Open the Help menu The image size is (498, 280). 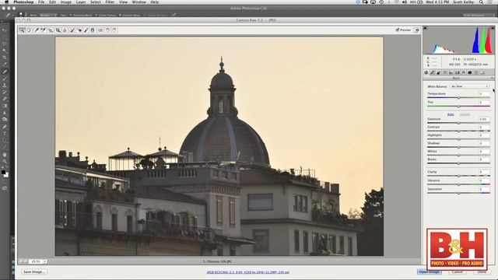pos(154,2)
